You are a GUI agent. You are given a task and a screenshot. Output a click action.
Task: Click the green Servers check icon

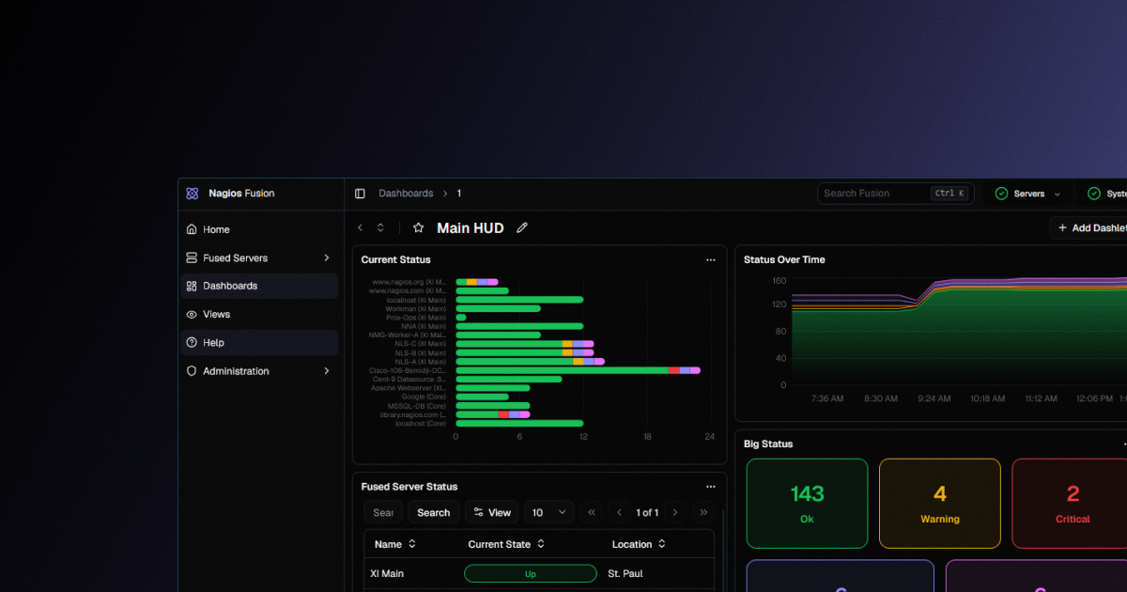click(1001, 194)
